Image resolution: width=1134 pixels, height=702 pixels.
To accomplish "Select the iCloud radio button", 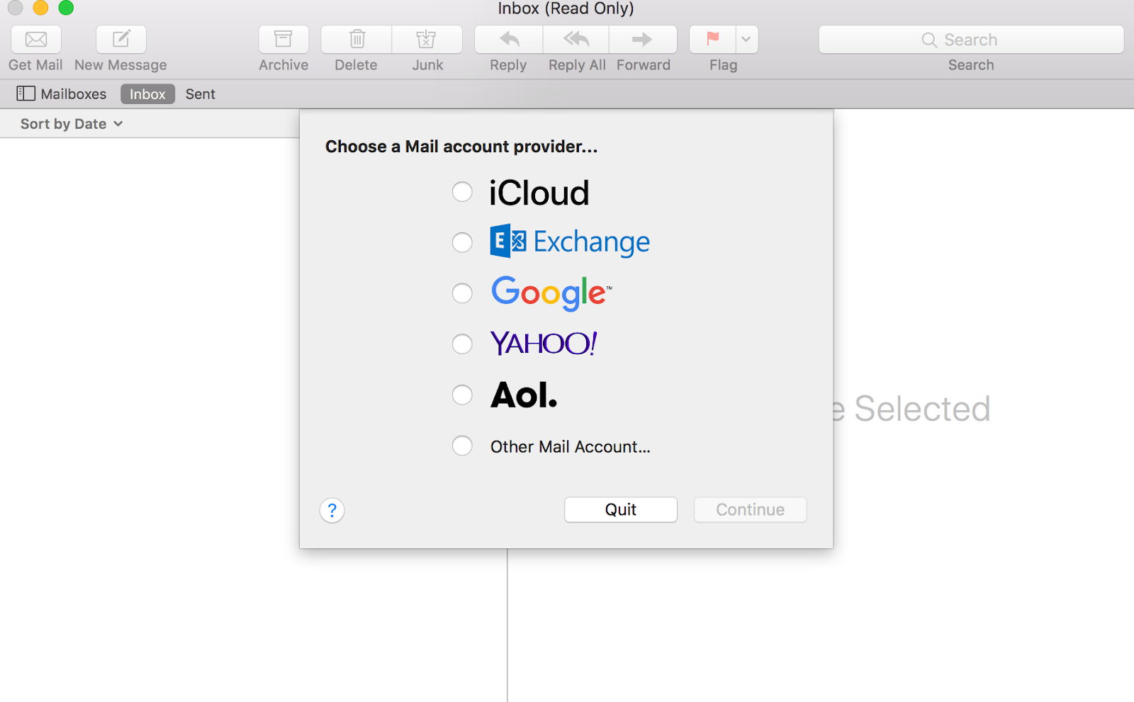I will 462,191.
